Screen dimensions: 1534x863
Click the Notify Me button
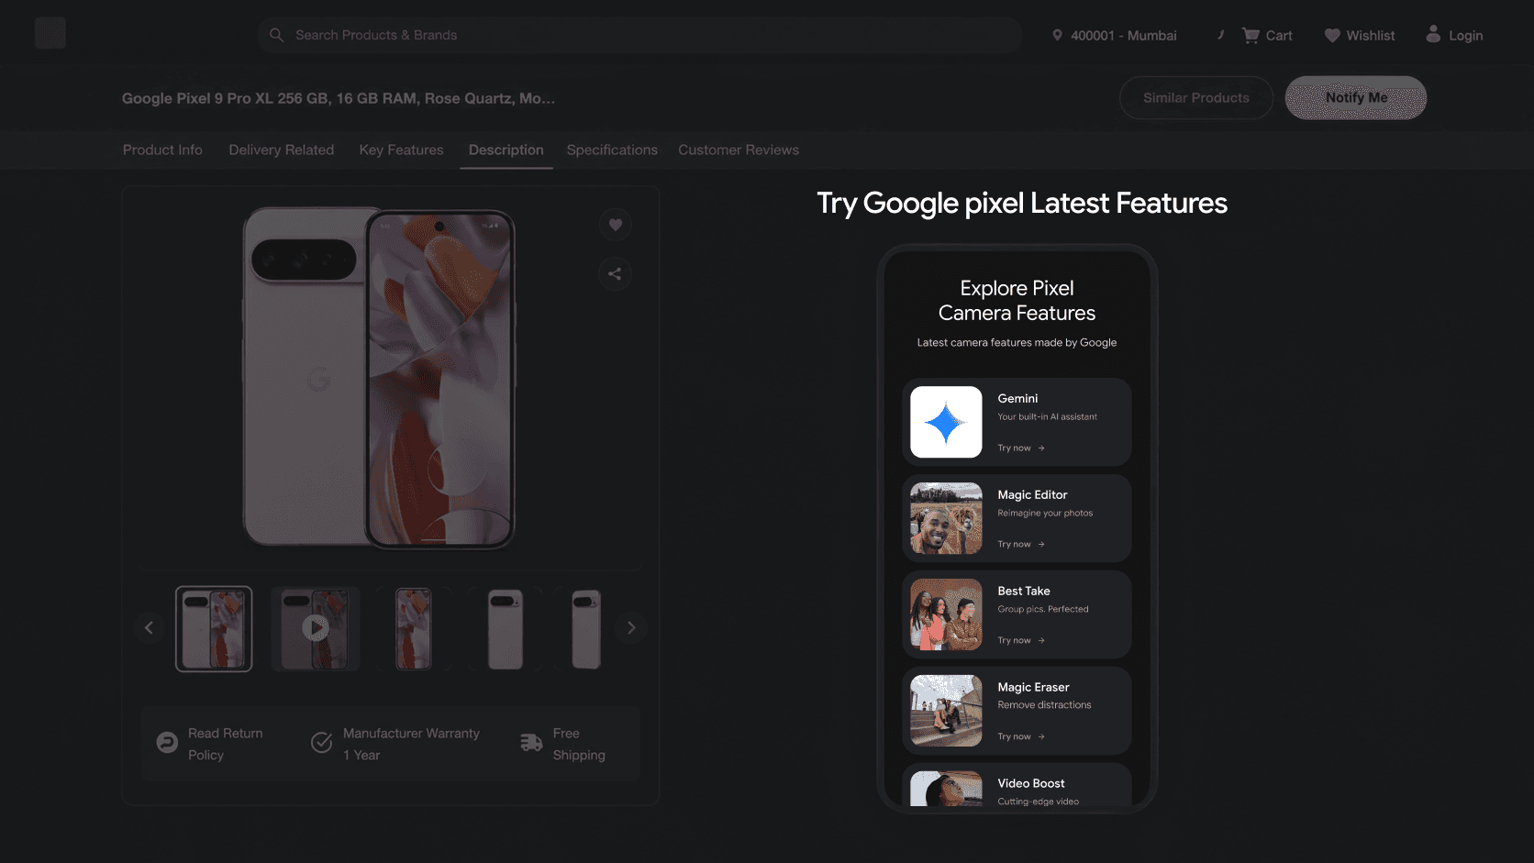point(1355,97)
